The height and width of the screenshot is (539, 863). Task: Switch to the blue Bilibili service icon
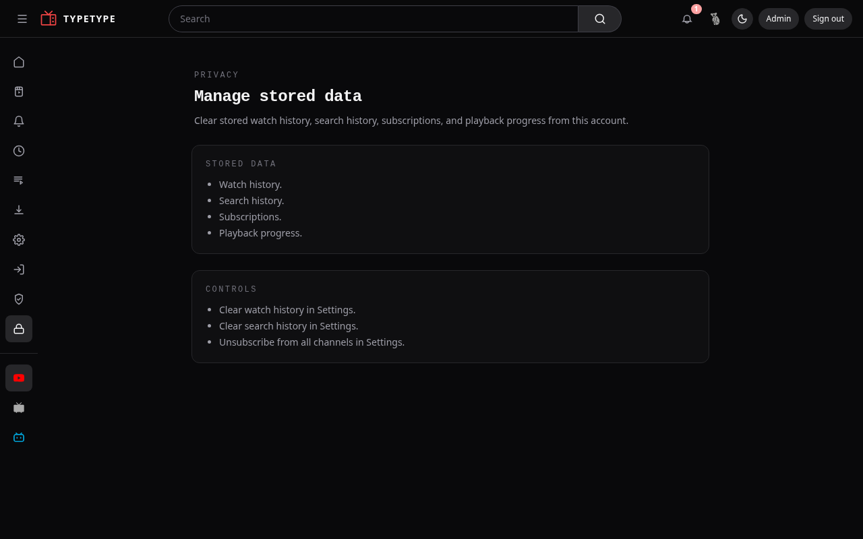point(19,437)
